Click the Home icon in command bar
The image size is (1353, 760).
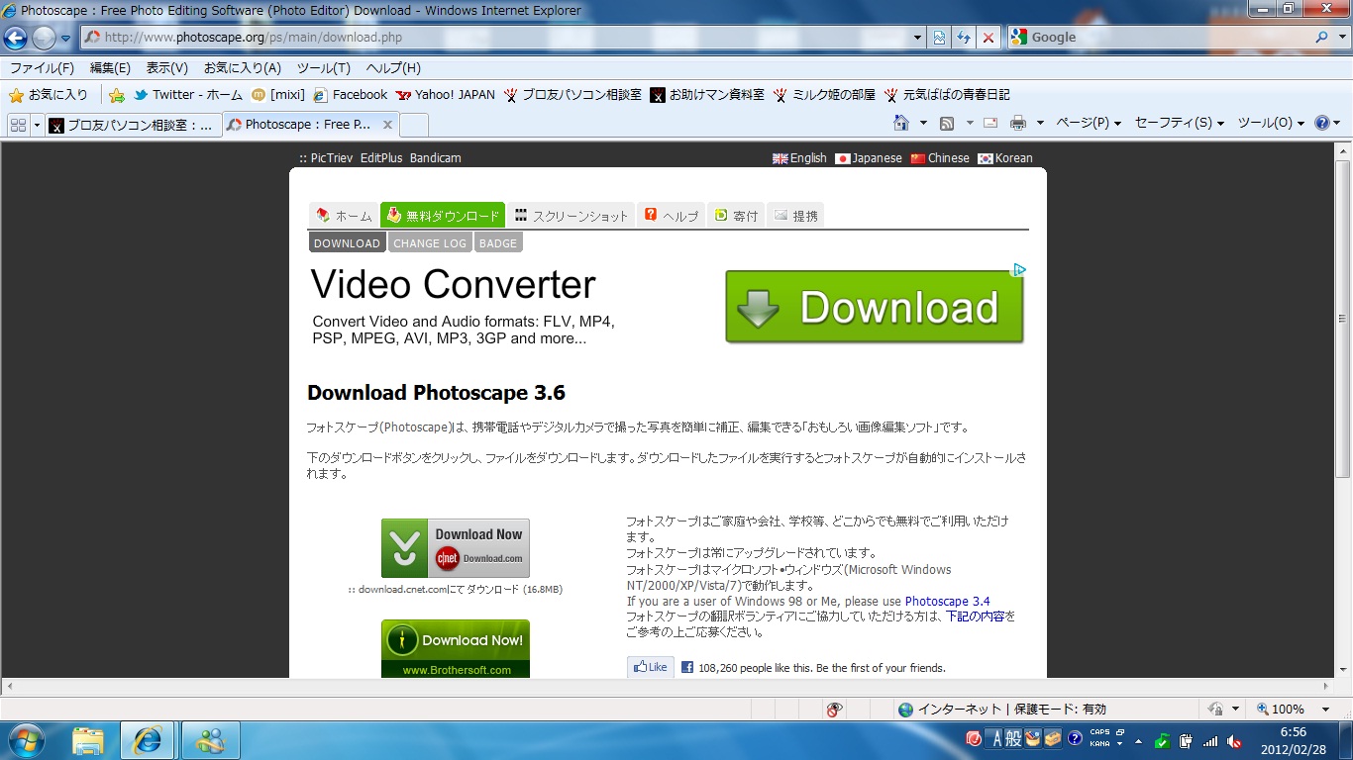point(901,123)
